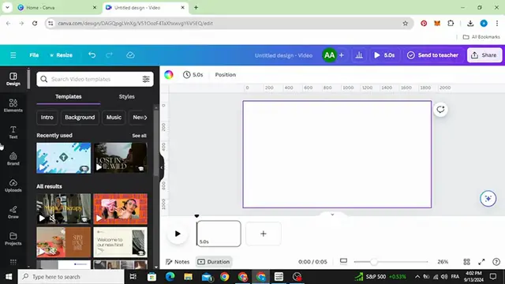The height and width of the screenshot is (284, 505).
Task: Edit the 5.0s page timing
Action: click(x=193, y=75)
